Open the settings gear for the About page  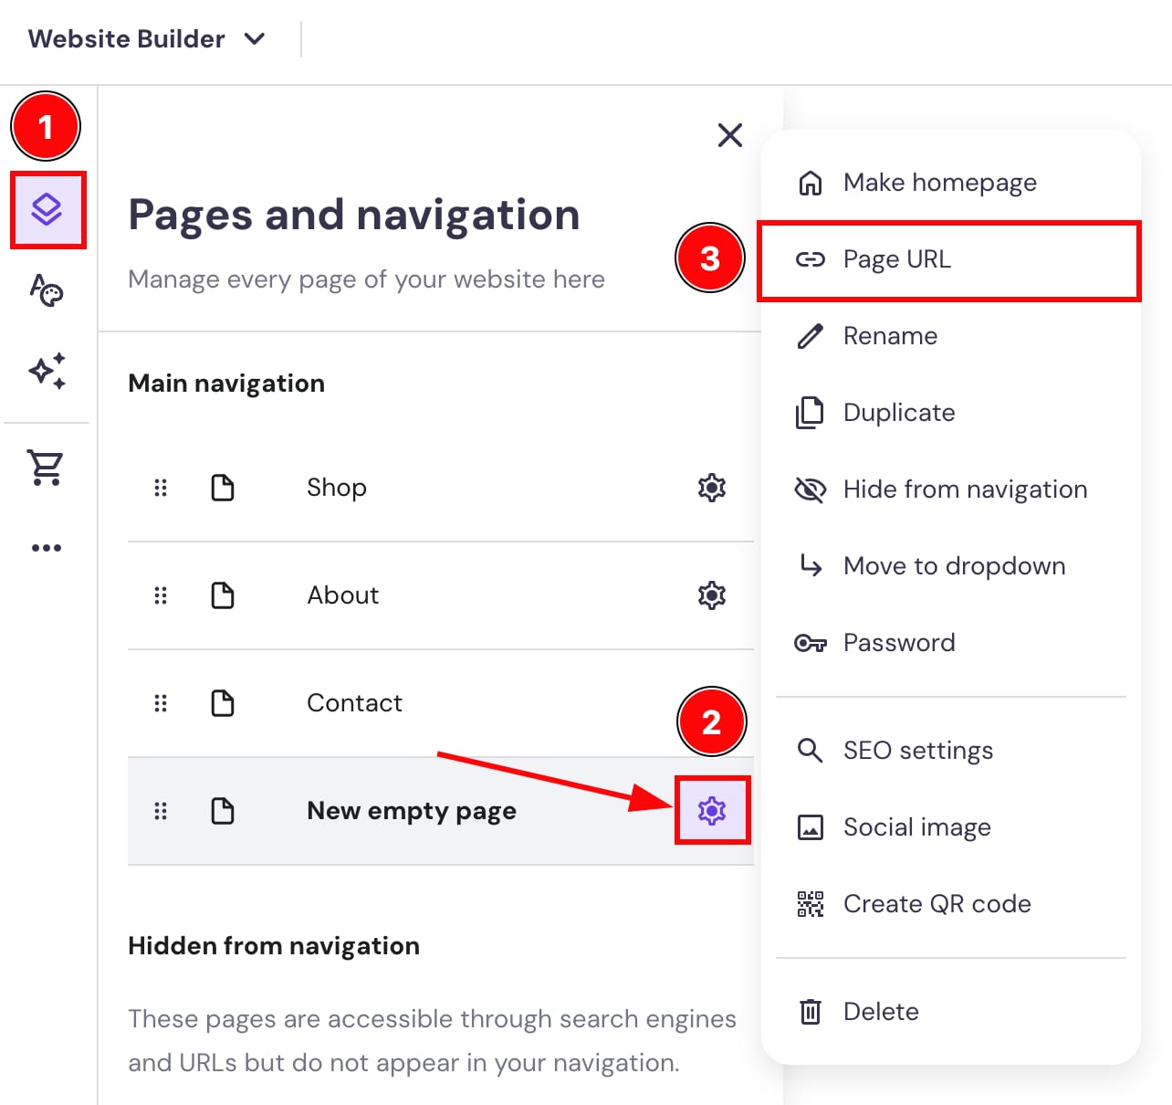click(x=712, y=595)
